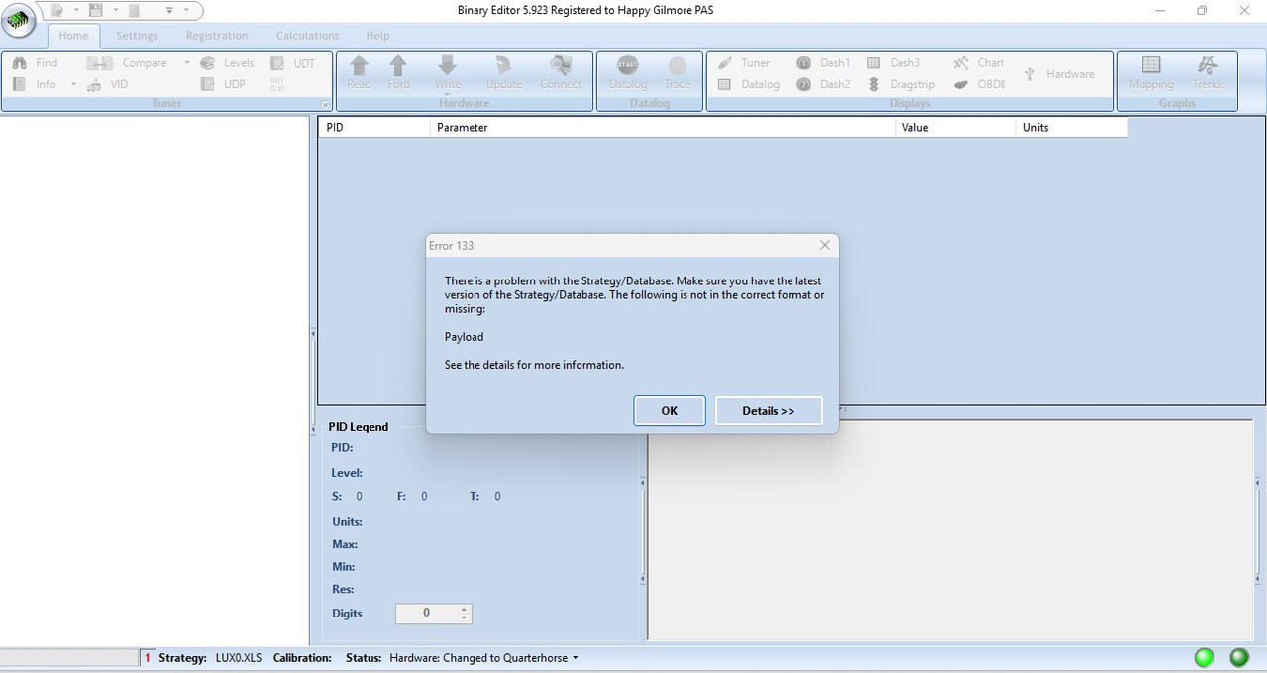Open the Chart display
This screenshot has width=1267, height=673.
click(960, 63)
